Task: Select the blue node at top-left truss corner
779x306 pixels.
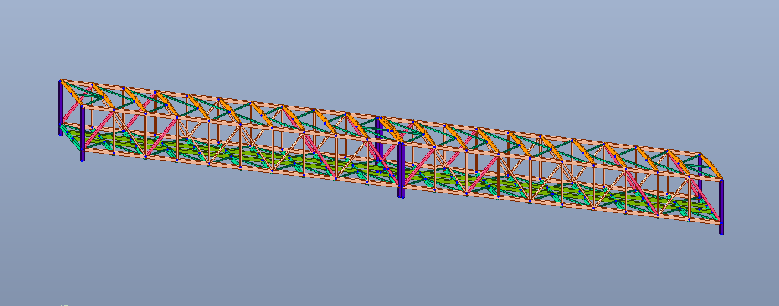Action: coord(61,79)
